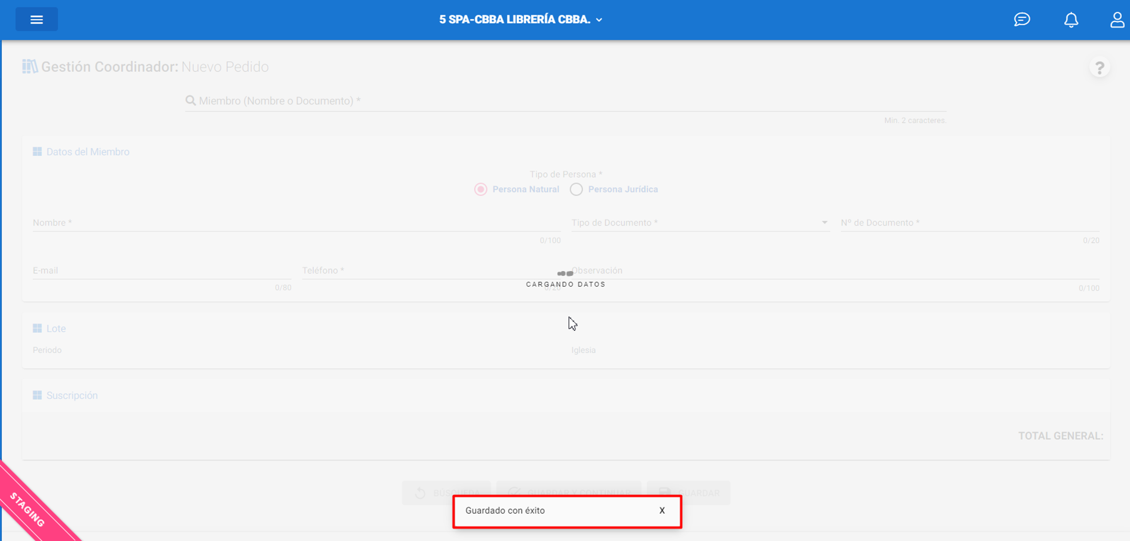Click the Guardar button
Image resolution: width=1130 pixels, height=541 pixels.
click(688, 493)
